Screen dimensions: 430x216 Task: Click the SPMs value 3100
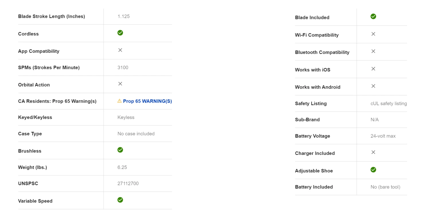[x=123, y=68]
